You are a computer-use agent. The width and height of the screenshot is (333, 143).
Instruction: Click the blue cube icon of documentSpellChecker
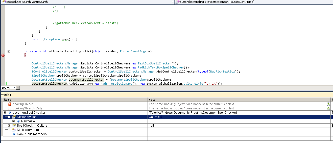click(10, 112)
